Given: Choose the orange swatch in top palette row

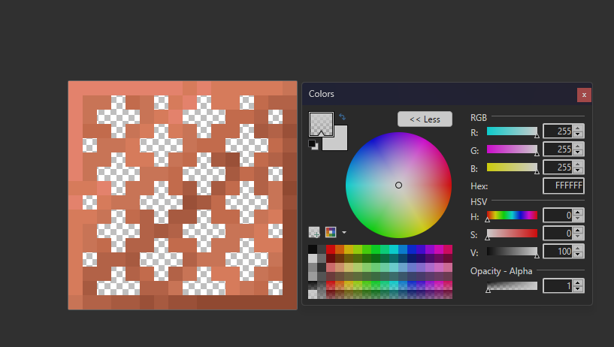Looking at the screenshot, I should pyautogui.click(x=340, y=249).
